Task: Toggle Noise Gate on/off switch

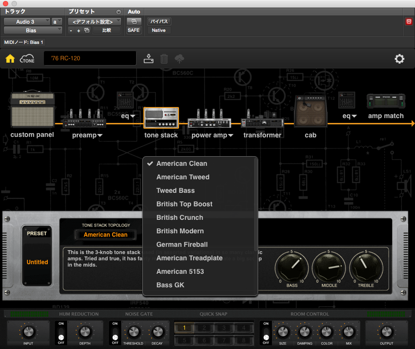Action: point(115,333)
